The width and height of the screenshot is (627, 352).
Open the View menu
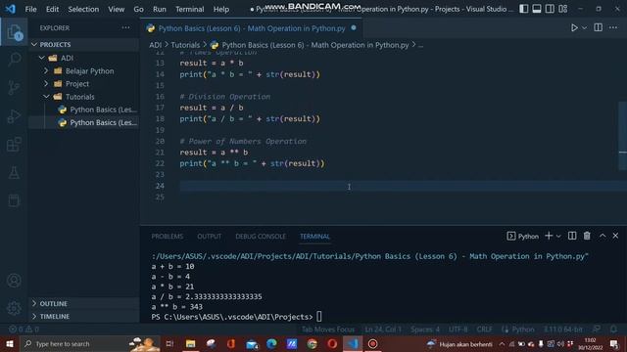point(116,9)
